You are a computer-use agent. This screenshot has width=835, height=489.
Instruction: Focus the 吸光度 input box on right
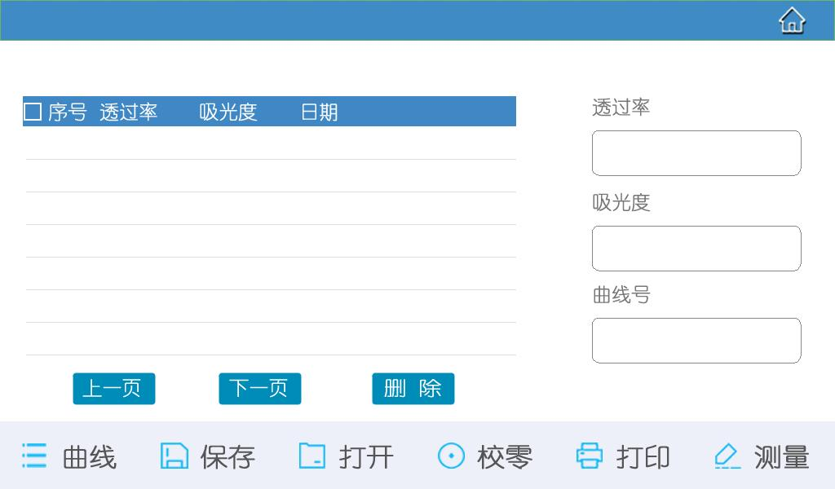(x=696, y=249)
